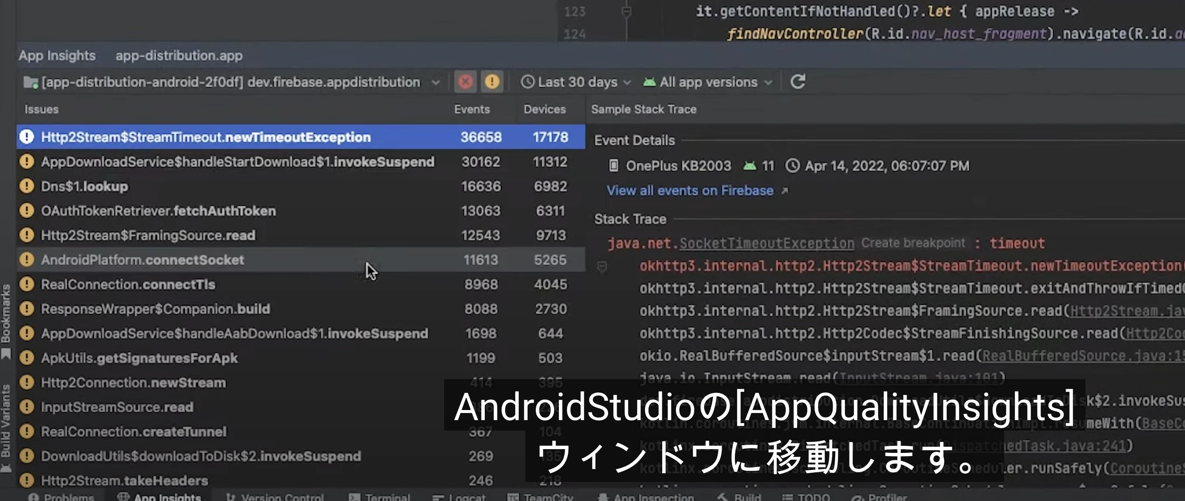Click the Issues column header
Viewport: 1185px width, 501px height.
[x=41, y=109]
